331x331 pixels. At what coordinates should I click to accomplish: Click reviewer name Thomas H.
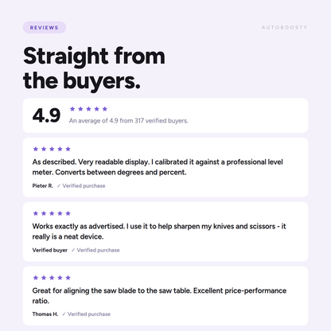(45, 314)
